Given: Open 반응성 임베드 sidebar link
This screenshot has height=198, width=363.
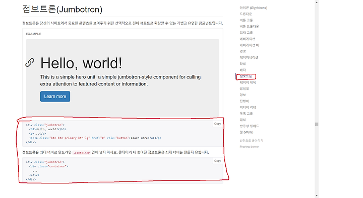Looking at the screenshot, I should click(249, 126).
